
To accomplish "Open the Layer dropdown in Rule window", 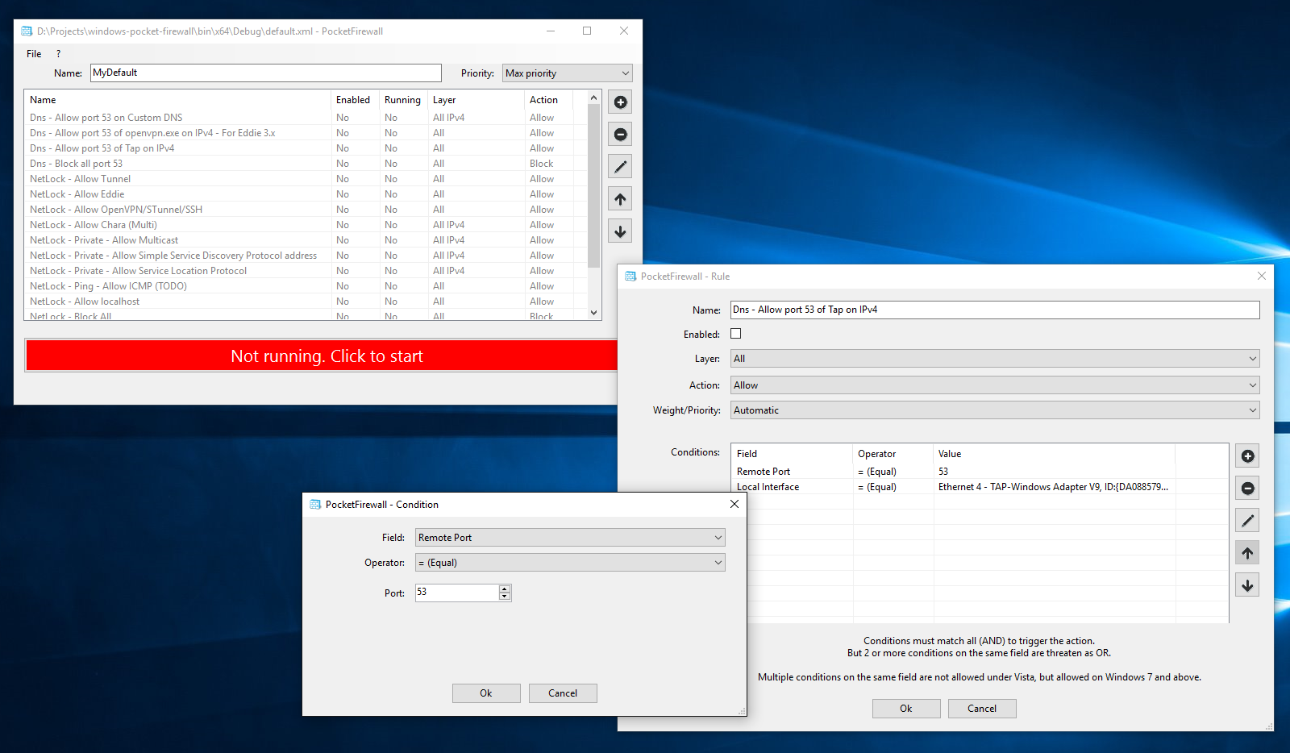I will point(995,359).
